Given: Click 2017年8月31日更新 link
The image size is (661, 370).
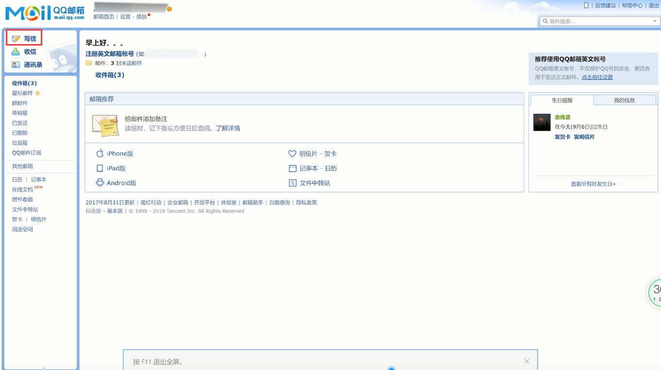Looking at the screenshot, I should [x=110, y=203].
